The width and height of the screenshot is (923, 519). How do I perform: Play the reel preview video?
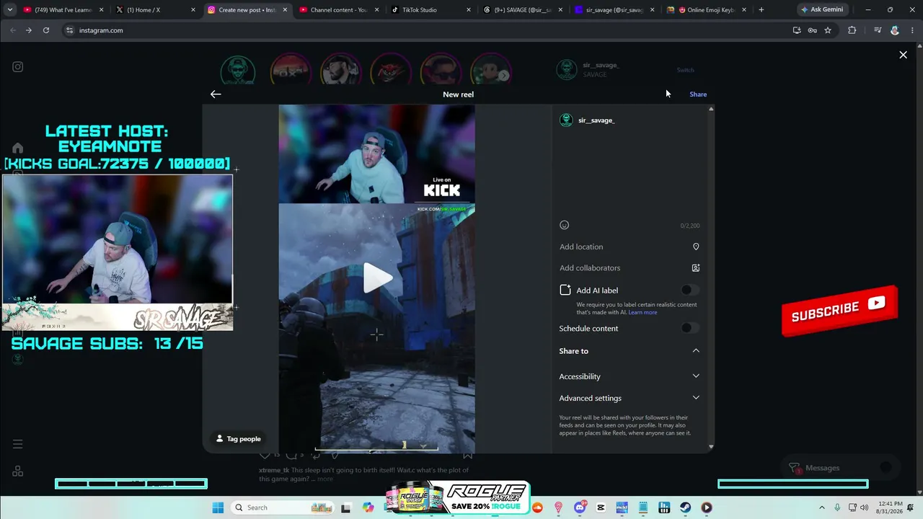tap(377, 278)
